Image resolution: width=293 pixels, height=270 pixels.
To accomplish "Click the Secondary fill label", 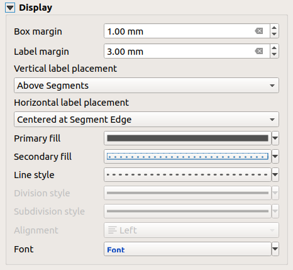I will click(43, 157).
